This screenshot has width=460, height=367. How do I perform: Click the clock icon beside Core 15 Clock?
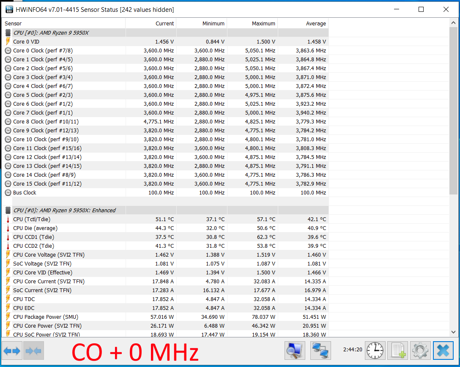tap(8, 183)
